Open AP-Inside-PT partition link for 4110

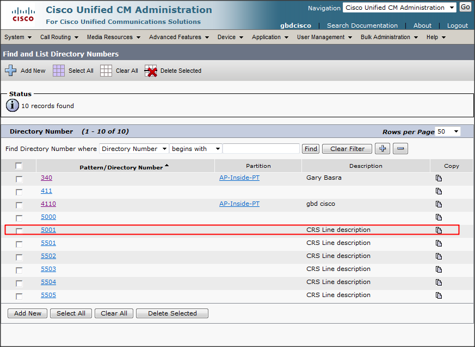pos(239,204)
